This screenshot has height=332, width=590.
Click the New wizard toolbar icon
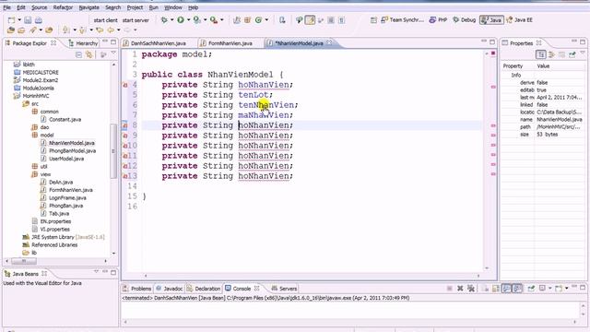click(x=12, y=20)
